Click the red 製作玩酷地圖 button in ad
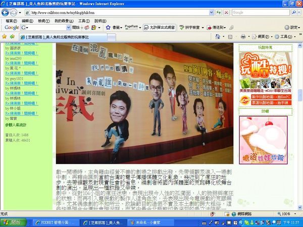The image size is (303, 227). [271, 97]
